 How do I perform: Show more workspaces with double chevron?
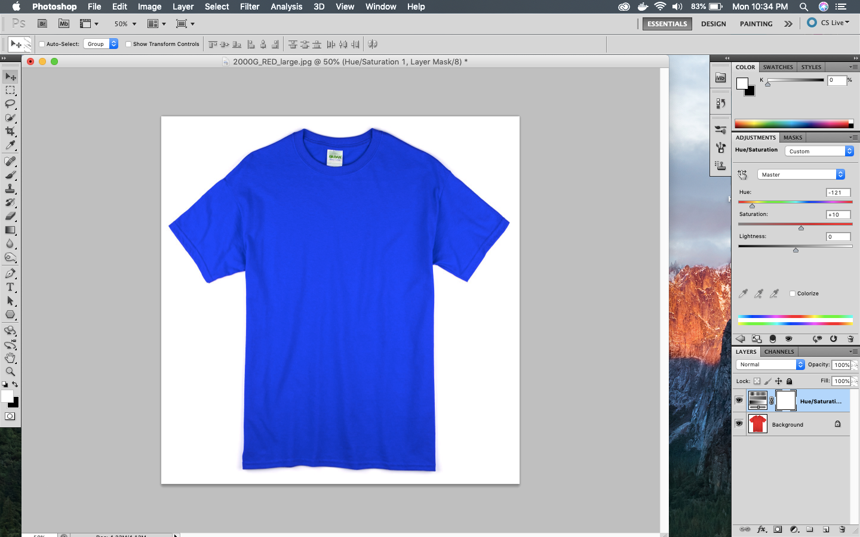[x=788, y=24]
